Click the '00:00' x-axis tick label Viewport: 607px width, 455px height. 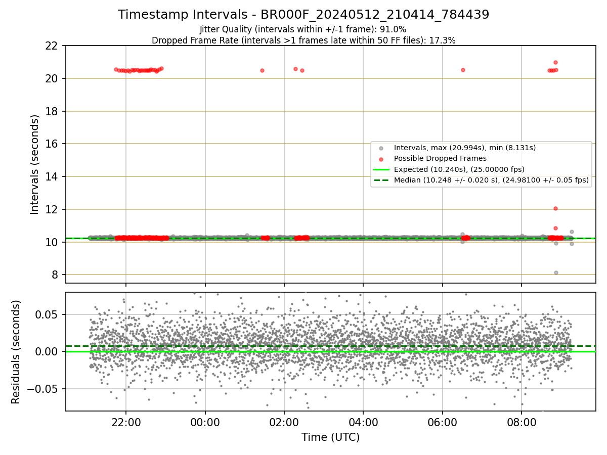pos(205,423)
